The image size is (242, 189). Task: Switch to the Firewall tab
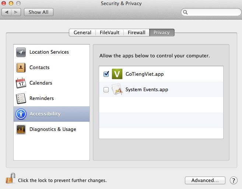(x=136, y=32)
